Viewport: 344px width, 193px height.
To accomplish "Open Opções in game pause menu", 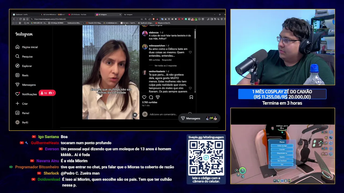I will pyautogui.click(x=282, y=157).
